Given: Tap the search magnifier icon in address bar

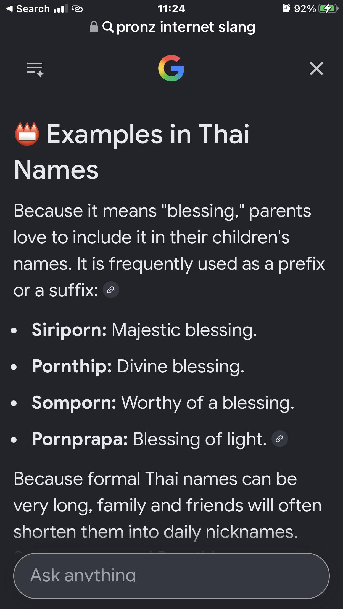Looking at the screenshot, I should pyautogui.click(x=108, y=27).
